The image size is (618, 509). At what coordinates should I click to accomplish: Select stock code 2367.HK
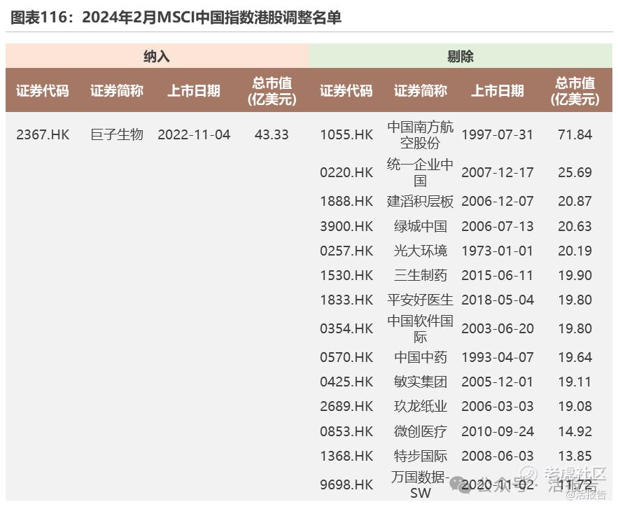[43, 135]
